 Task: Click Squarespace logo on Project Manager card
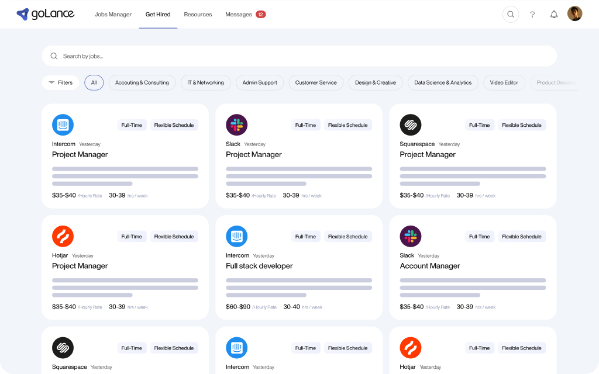410,125
